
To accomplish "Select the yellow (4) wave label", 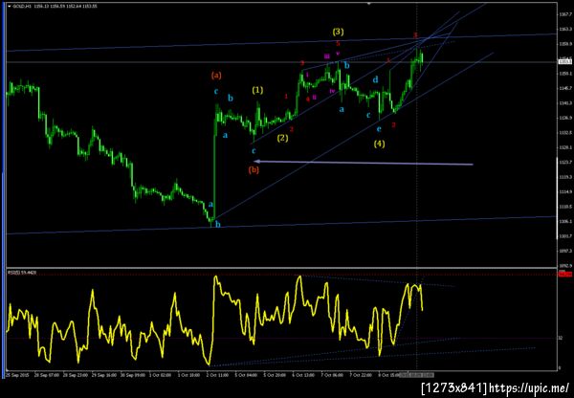I will [379, 144].
